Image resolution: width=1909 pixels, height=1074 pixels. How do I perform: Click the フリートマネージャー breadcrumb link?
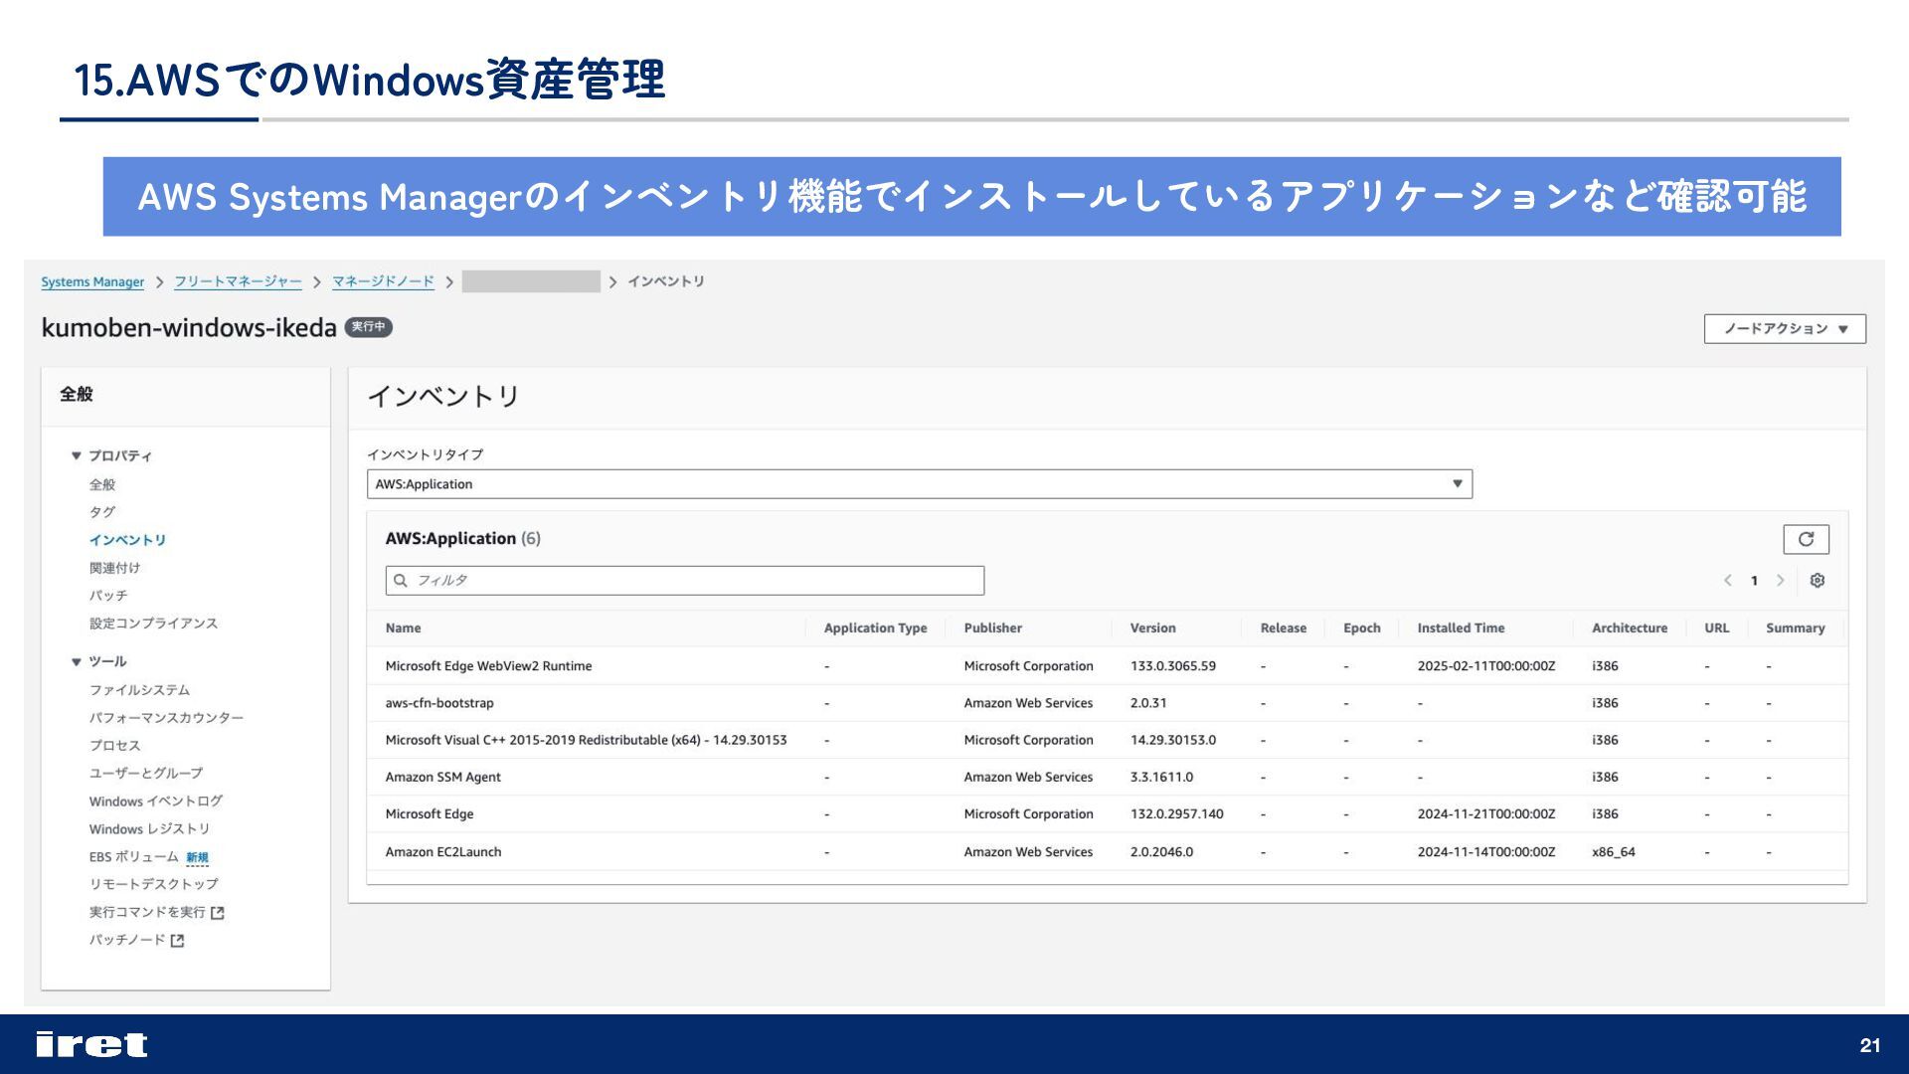pyautogui.click(x=238, y=282)
